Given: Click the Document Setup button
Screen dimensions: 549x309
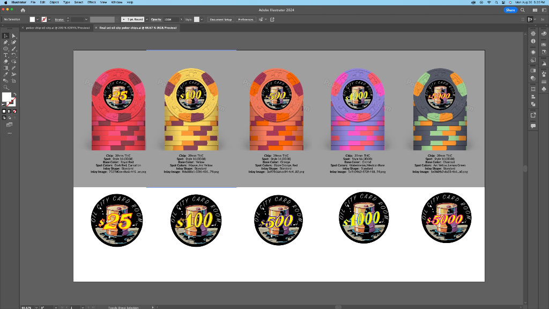Looking at the screenshot, I should point(221,19).
